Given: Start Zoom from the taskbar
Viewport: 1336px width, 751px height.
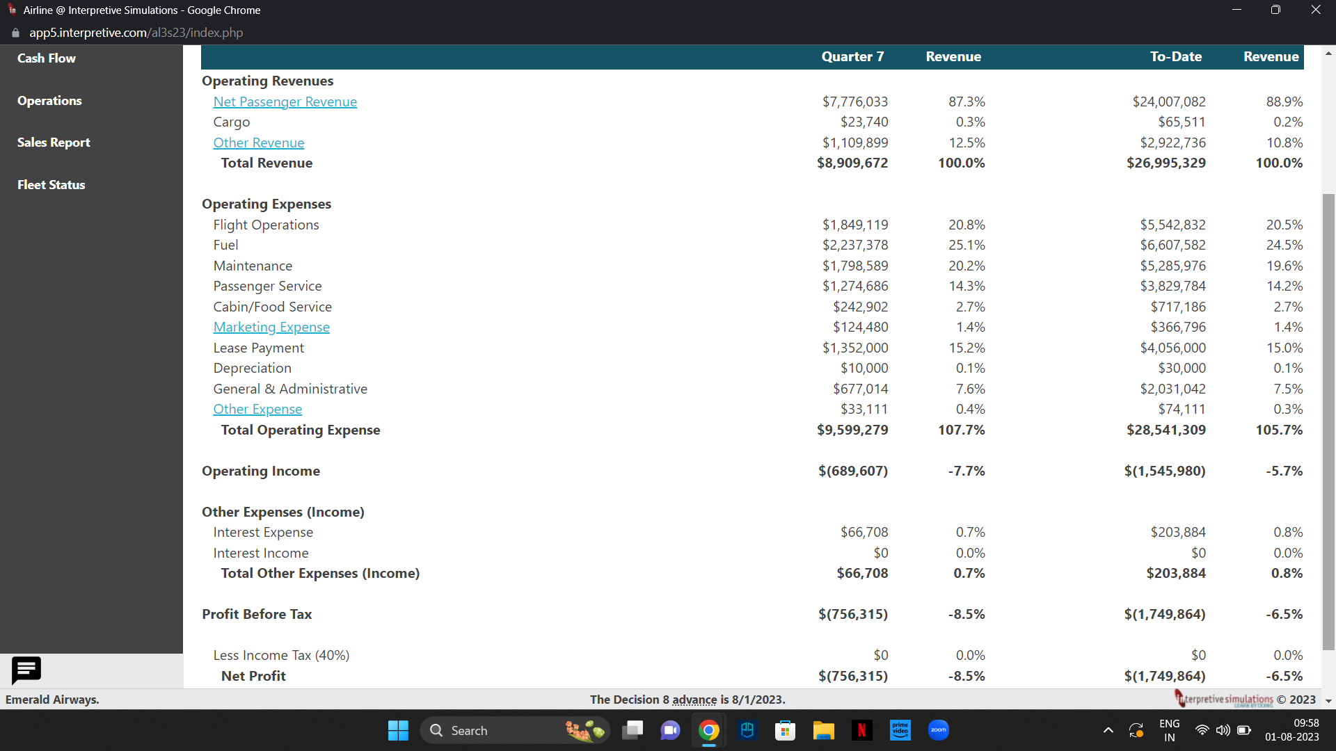Looking at the screenshot, I should coord(938,730).
